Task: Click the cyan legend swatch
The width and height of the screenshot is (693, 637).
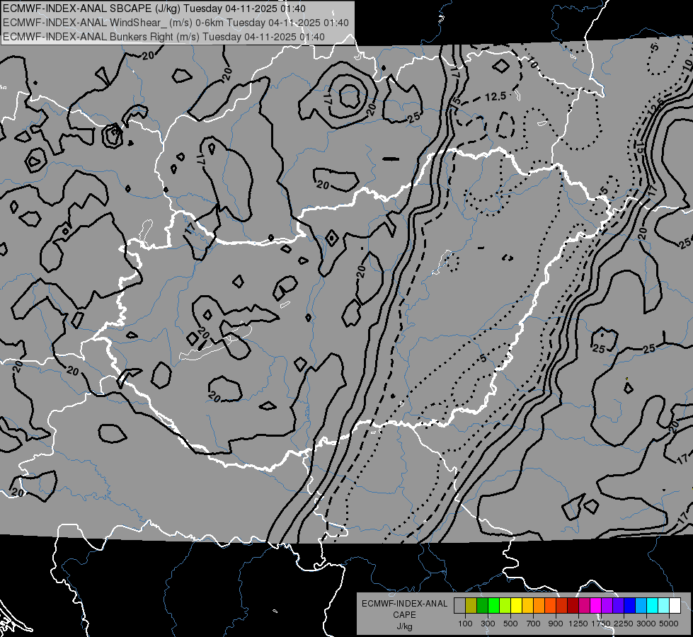Action: click(x=653, y=605)
